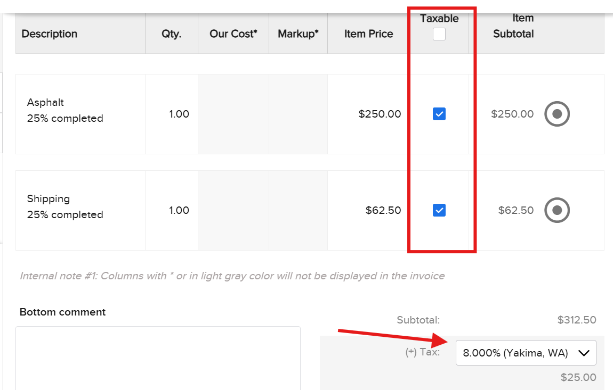Uncheck Taxable for the Asphalt line item
The width and height of the screenshot is (613, 390).
(x=438, y=114)
